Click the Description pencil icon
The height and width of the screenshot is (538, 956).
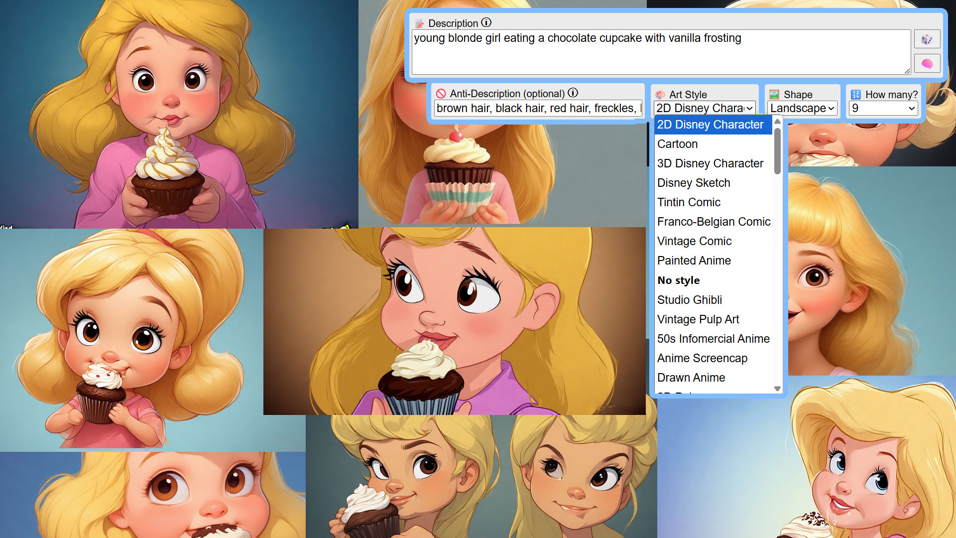pos(419,23)
